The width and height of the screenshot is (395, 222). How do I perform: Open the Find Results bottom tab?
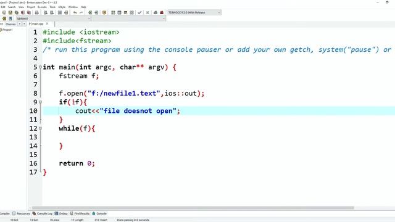pyautogui.click(x=80, y=213)
